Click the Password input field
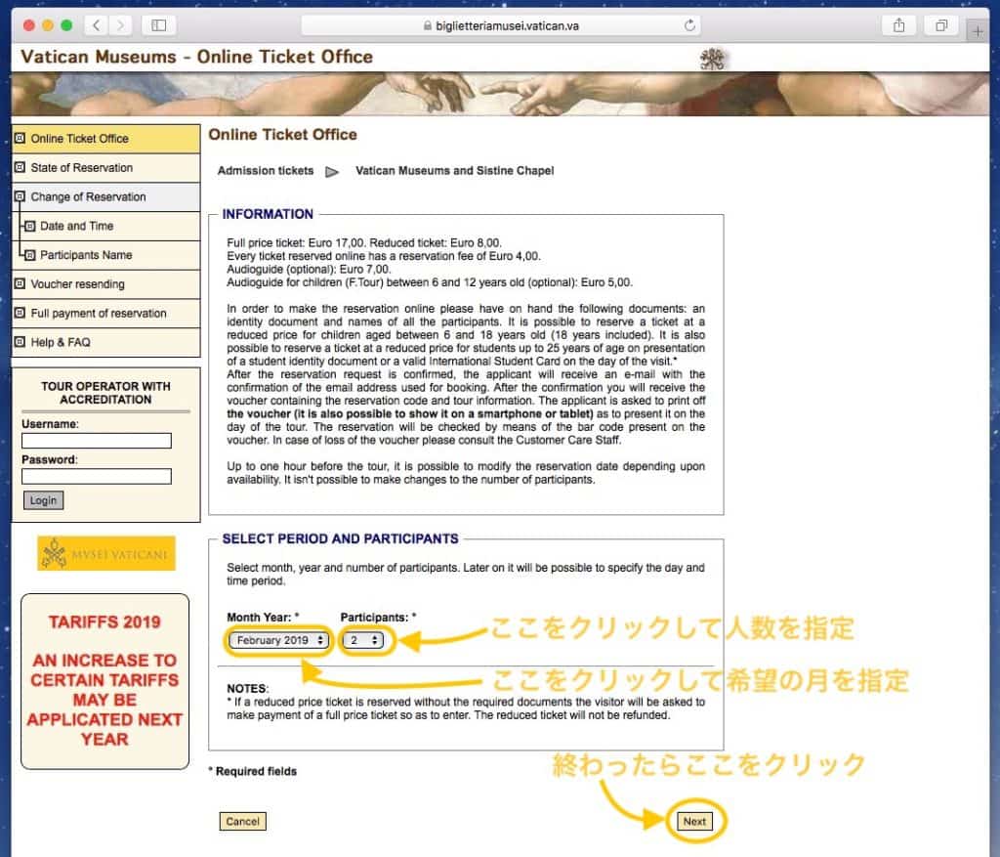Viewport: 1000px width, 857px height. 97,476
